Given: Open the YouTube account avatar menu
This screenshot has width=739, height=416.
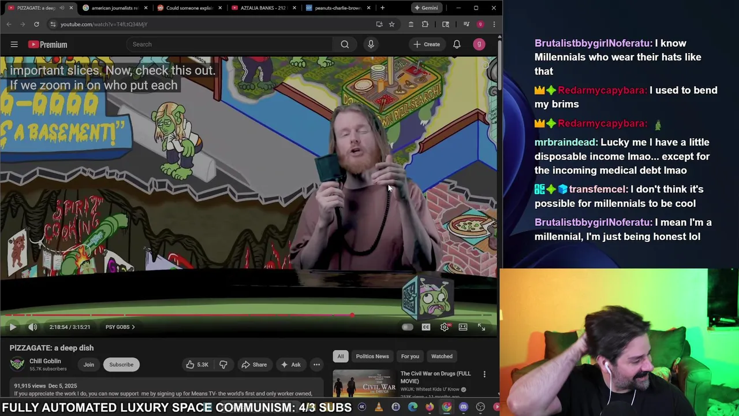Looking at the screenshot, I should pyautogui.click(x=479, y=44).
